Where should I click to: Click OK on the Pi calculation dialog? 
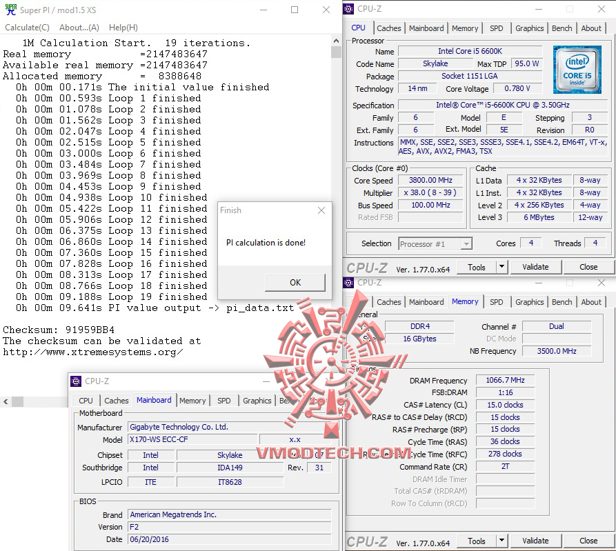[x=295, y=282]
